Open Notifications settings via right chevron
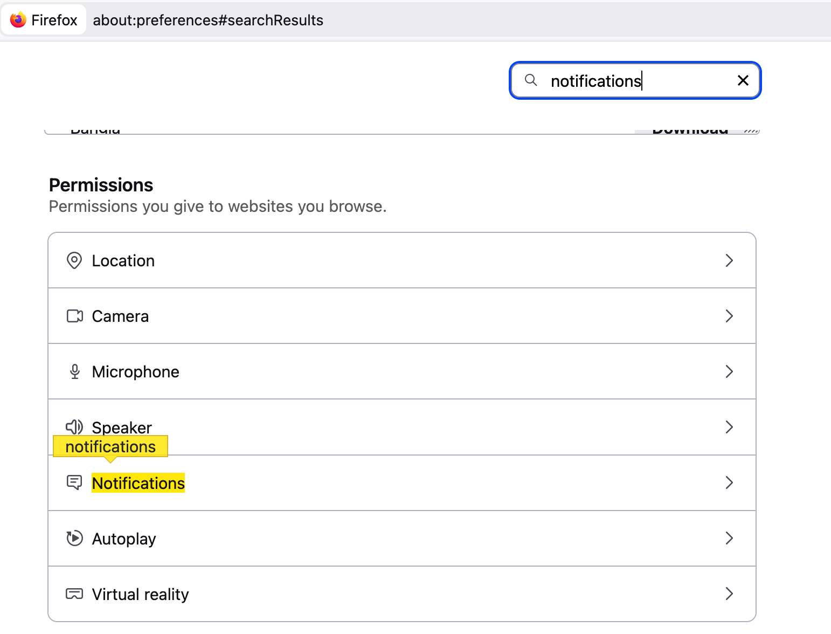831x634 pixels. pyautogui.click(x=729, y=483)
